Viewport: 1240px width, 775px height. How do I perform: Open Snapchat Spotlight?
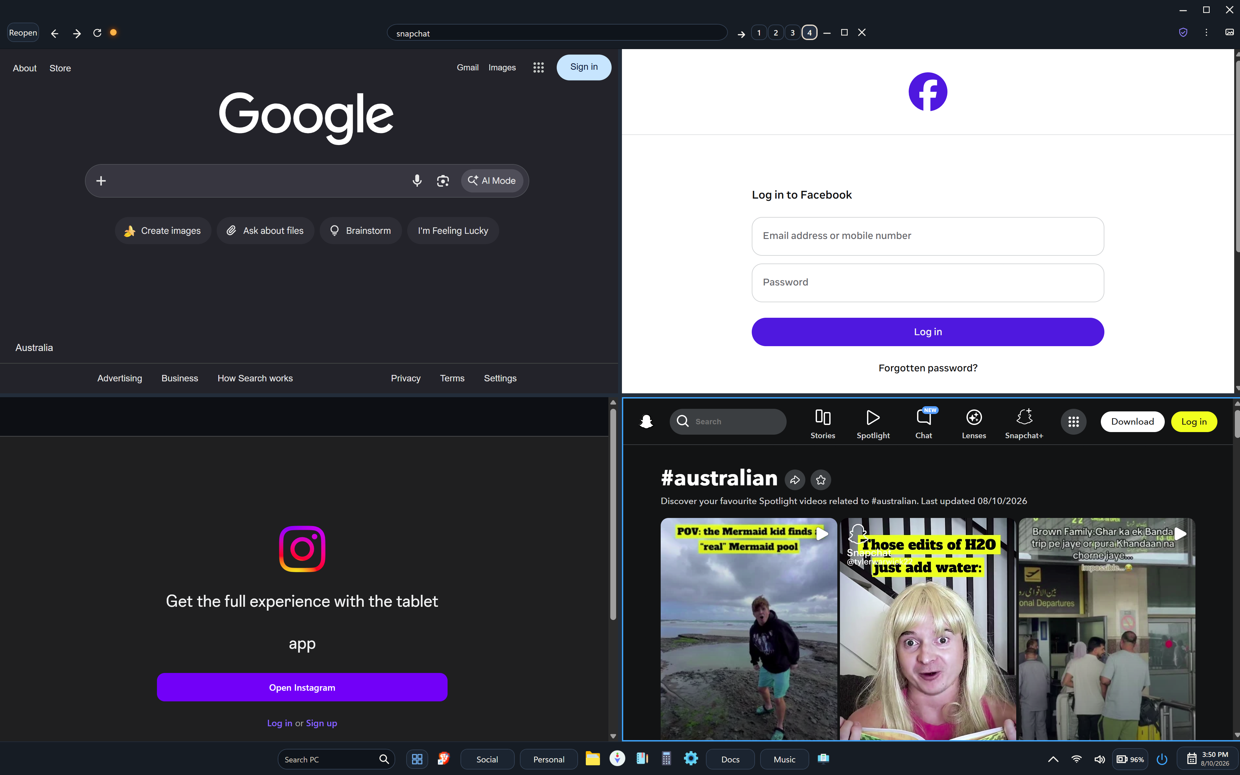pos(873,424)
